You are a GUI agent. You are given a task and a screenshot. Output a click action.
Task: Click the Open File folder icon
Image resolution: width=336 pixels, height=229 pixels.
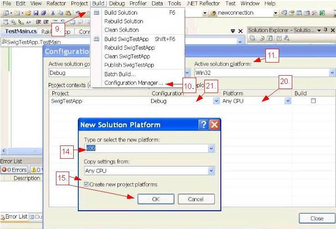[28, 13]
